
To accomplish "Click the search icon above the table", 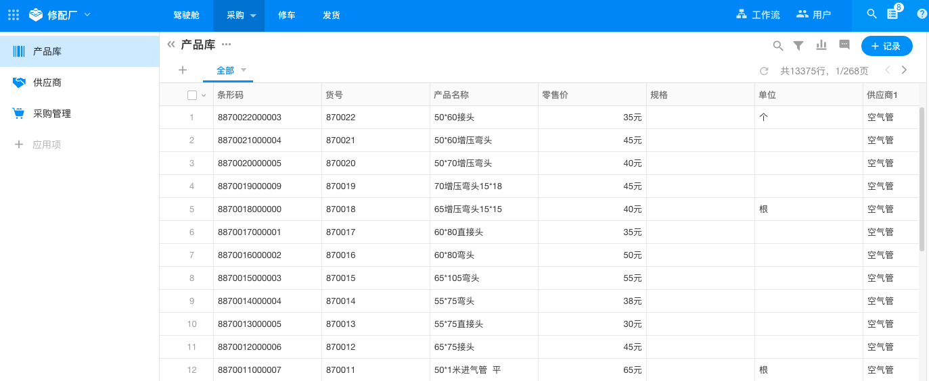I will 778,46.
